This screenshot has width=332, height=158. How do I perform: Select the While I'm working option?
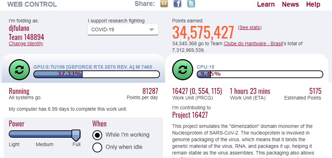pyautogui.click(x=97, y=135)
